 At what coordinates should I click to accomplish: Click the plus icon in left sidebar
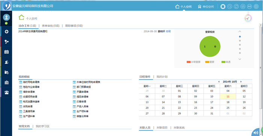6,32
